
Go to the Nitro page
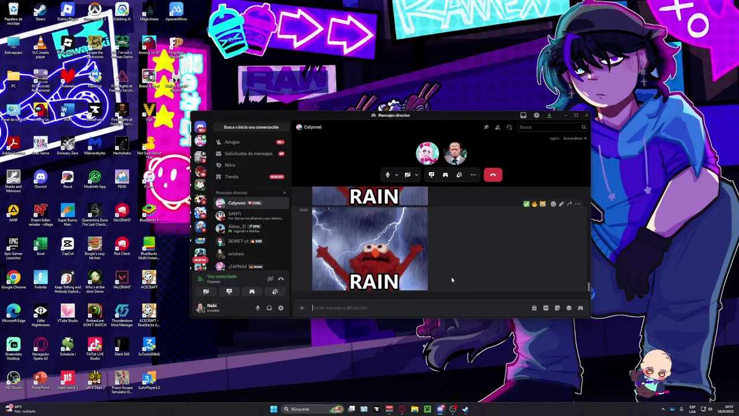[251, 165]
